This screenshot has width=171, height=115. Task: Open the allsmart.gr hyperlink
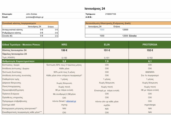pyautogui.click(x=71, y=101)
